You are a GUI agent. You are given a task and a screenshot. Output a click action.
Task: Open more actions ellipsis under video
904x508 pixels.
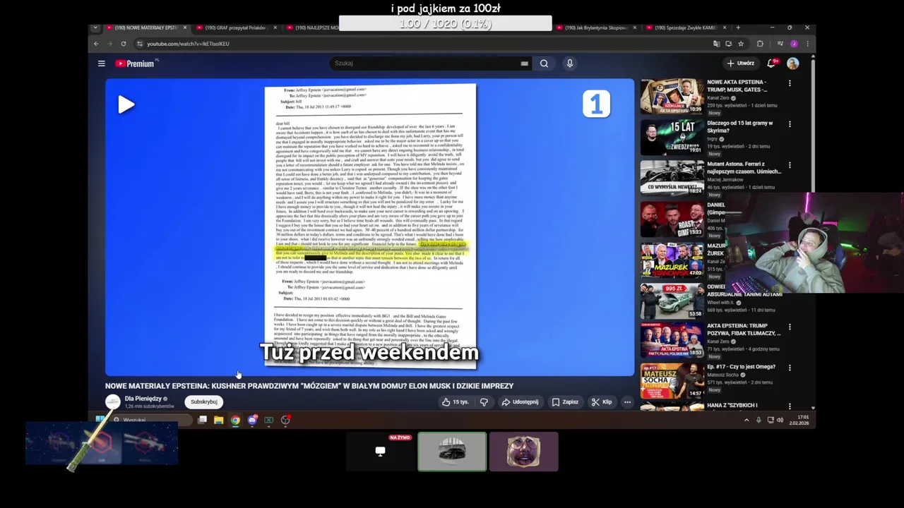tap(627, 402)
